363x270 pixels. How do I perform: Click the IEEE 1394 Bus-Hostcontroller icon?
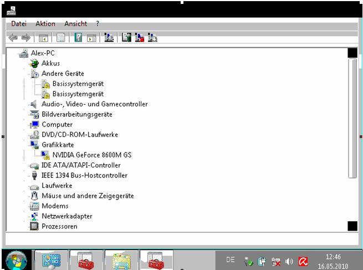coord(34,176)
